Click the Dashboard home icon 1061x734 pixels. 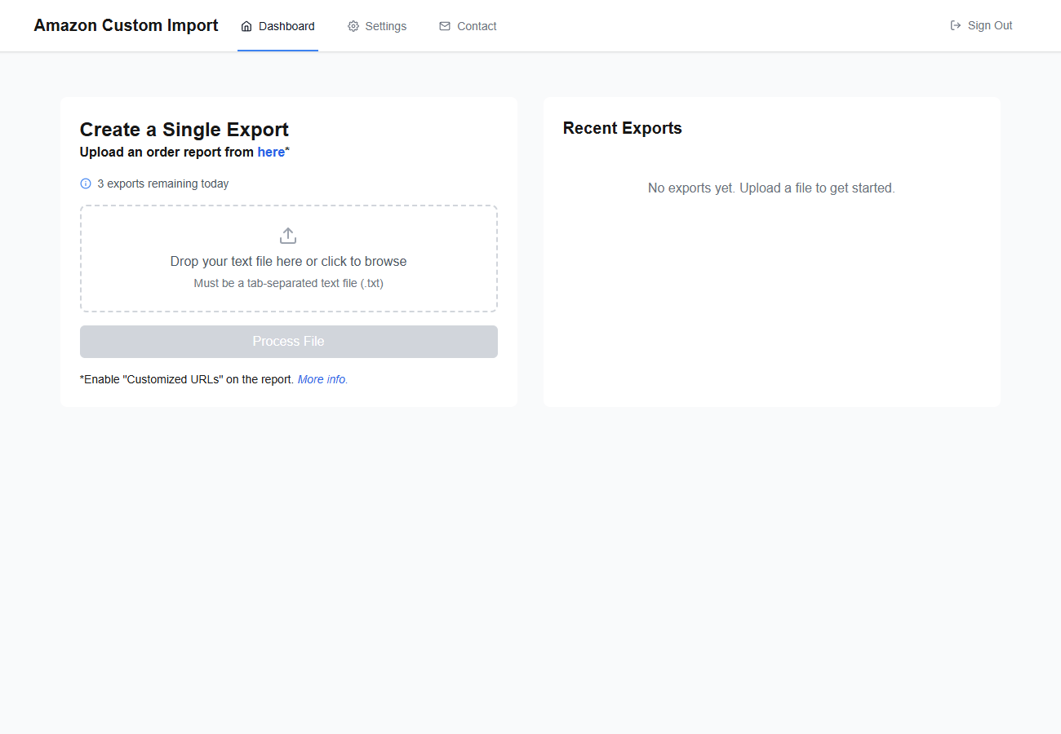[246, 26]
